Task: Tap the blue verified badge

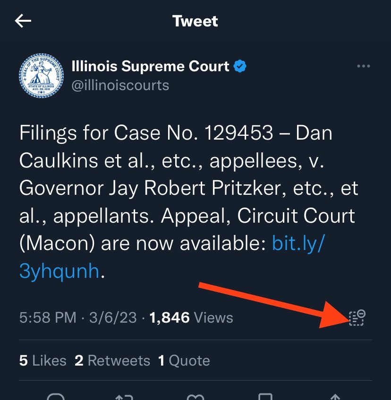Action: coord(240,66)
